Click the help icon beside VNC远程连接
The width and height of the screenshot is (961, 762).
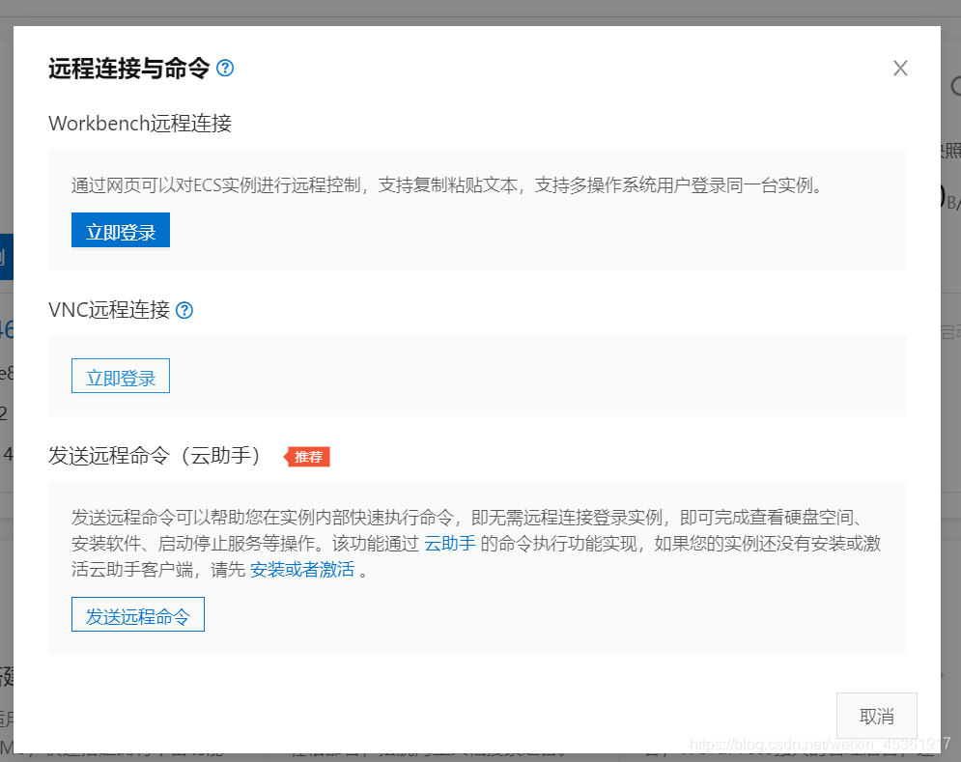pos(184,310)
